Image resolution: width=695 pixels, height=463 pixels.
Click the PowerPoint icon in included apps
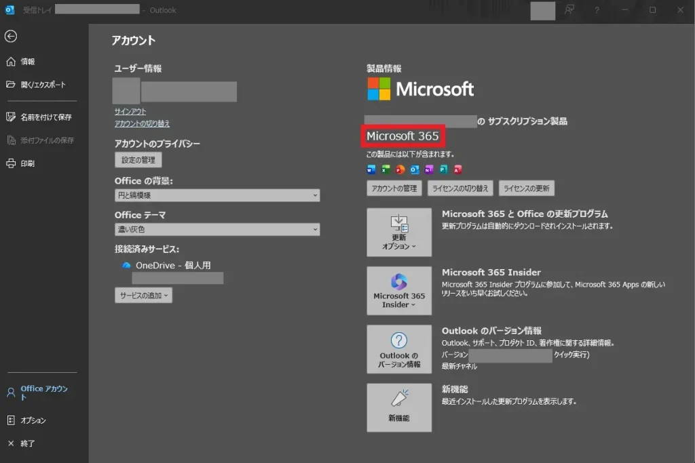coord(400,169)
